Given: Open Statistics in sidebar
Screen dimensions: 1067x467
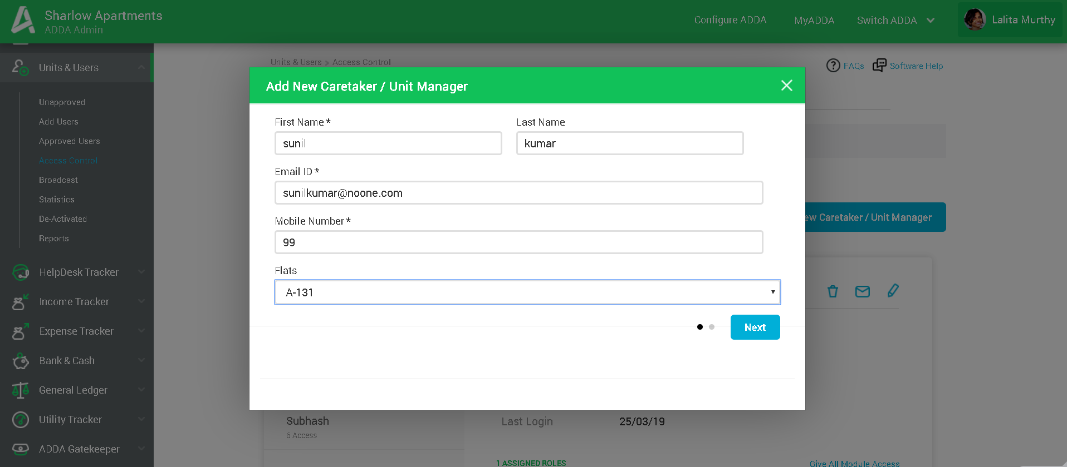Looking at the screenshot, I should click(x=56, y=200).
